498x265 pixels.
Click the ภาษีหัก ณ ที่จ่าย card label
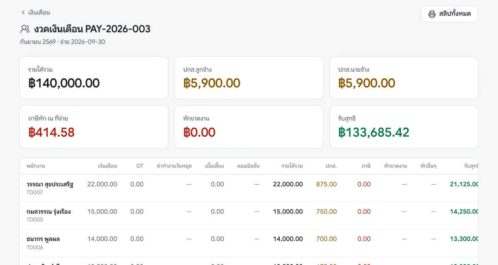pos(48,118)
